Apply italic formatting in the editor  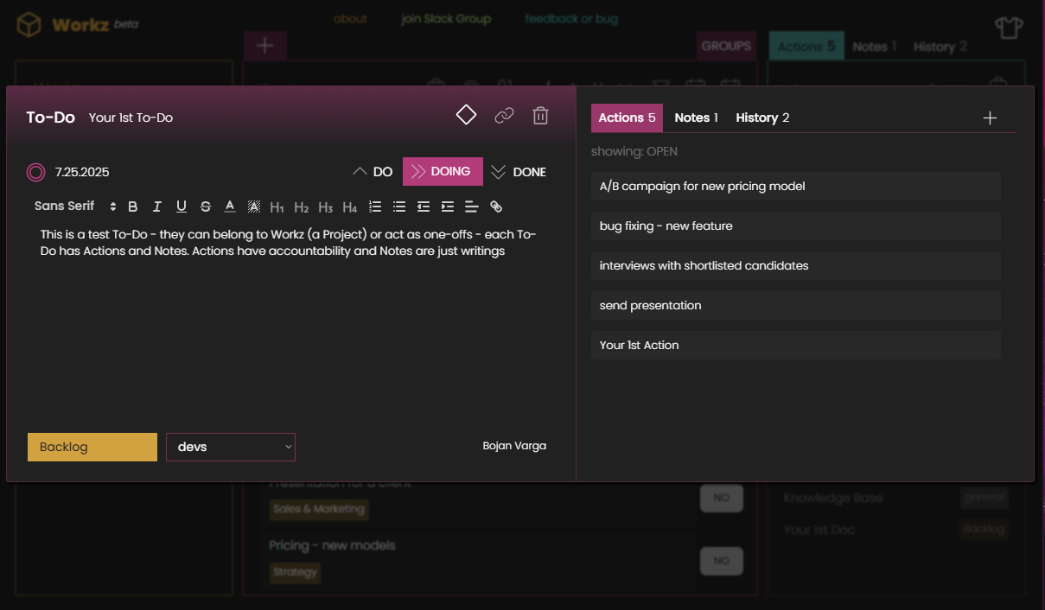pyautogui.click(x=156, y=206)
